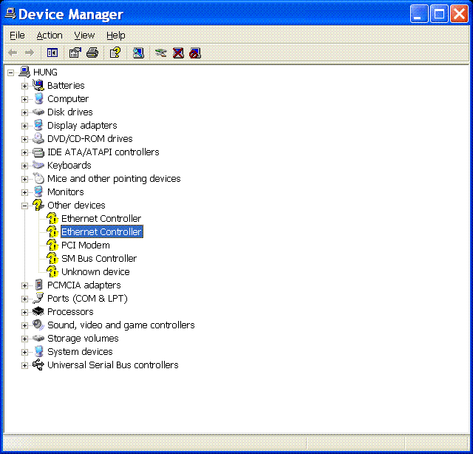Open Properties via the toolbar icon
The image size is (473, 454).
tap(75, 52)
